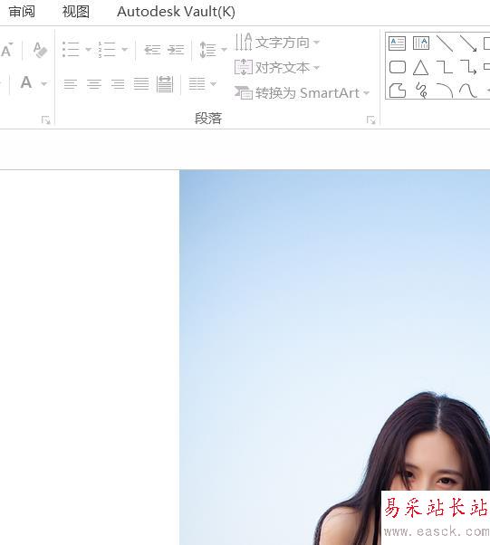
Task: Justify the paragraph text
Action: (141, 84)
